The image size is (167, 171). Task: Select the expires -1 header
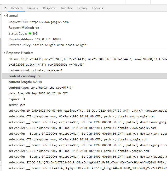[x=17, y=99]
